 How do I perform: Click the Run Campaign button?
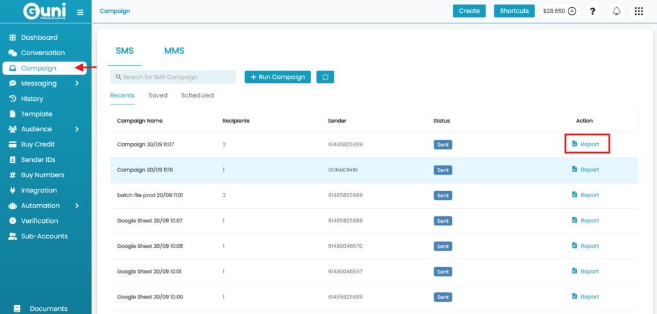(278, 77)
